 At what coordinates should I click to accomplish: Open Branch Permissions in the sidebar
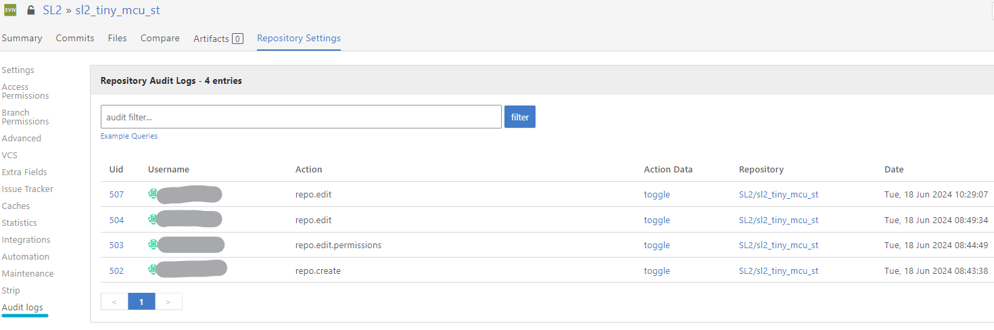[x=25, y=117]
